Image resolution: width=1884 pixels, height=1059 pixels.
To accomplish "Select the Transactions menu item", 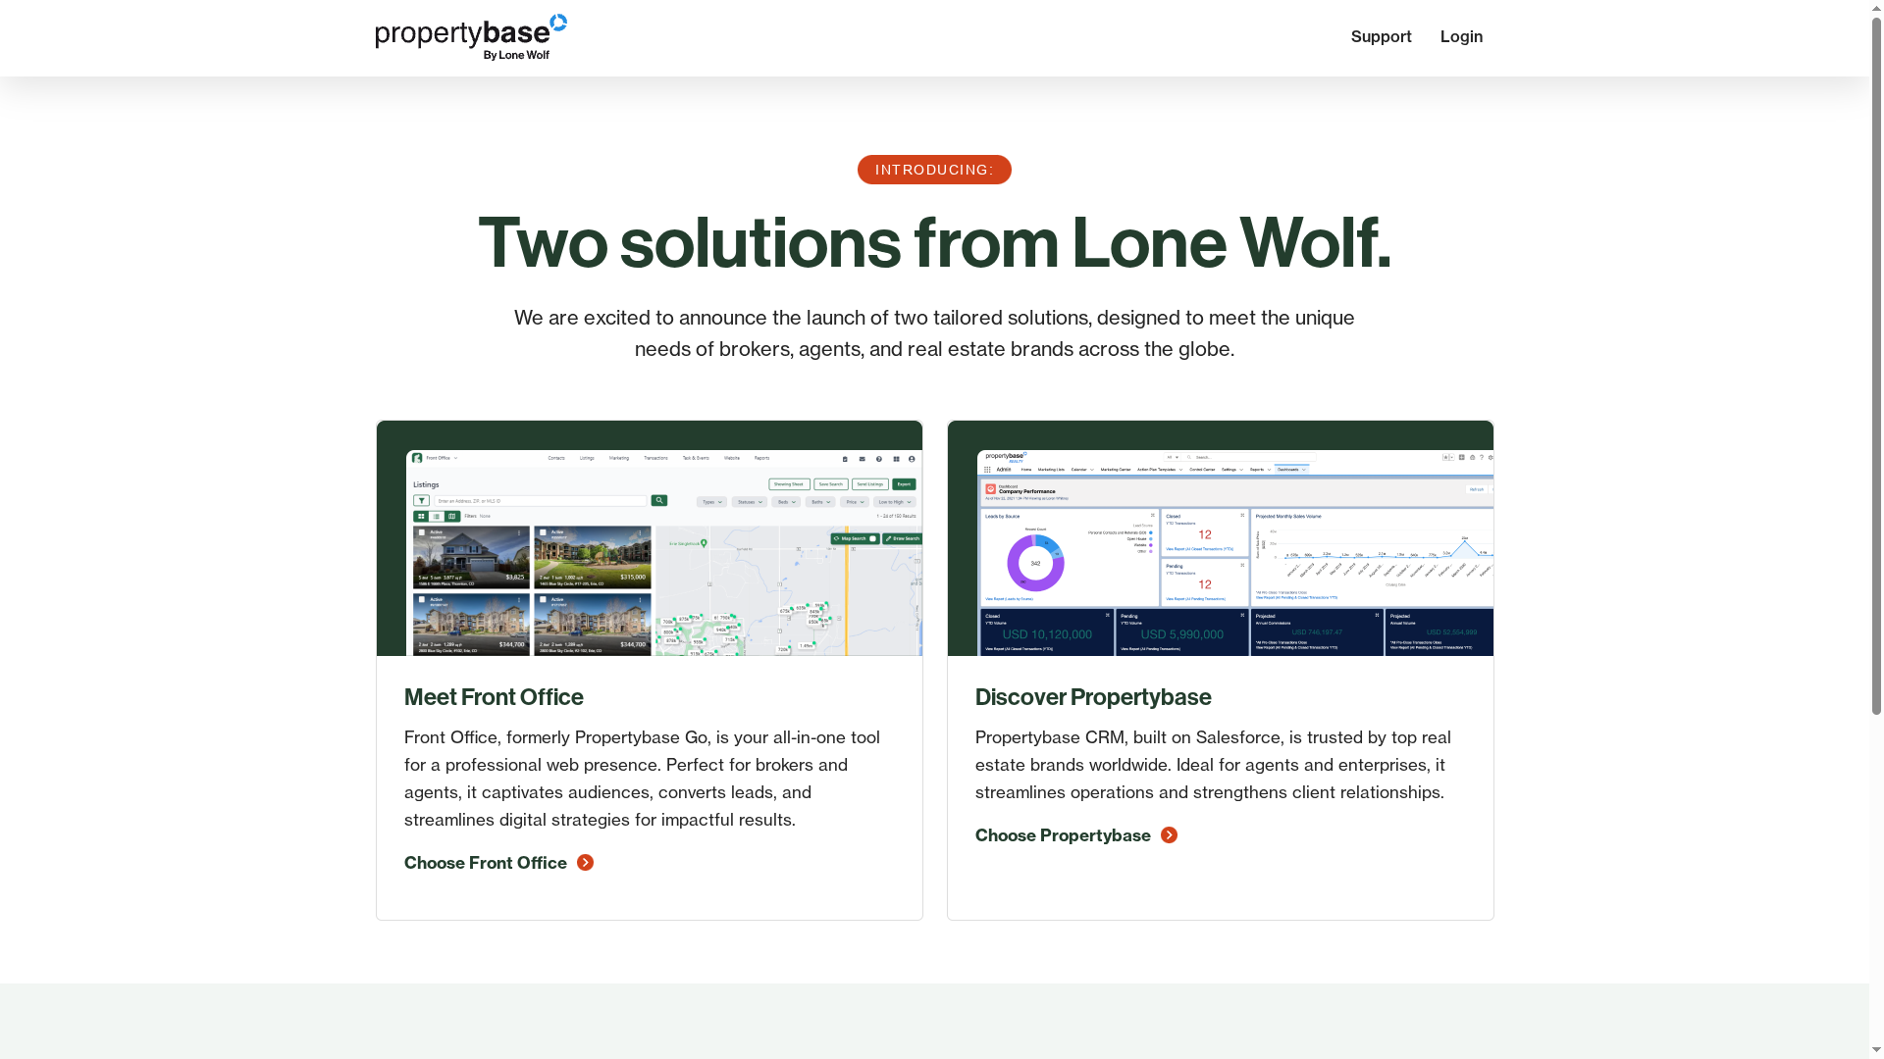I will pos(655,458).
